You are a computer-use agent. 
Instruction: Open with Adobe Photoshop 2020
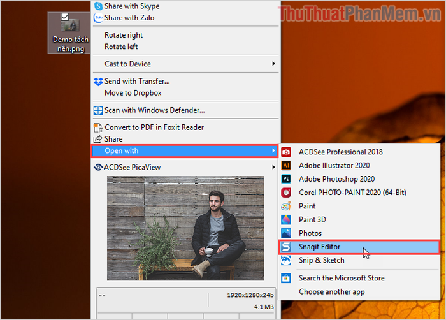(359, 179)
